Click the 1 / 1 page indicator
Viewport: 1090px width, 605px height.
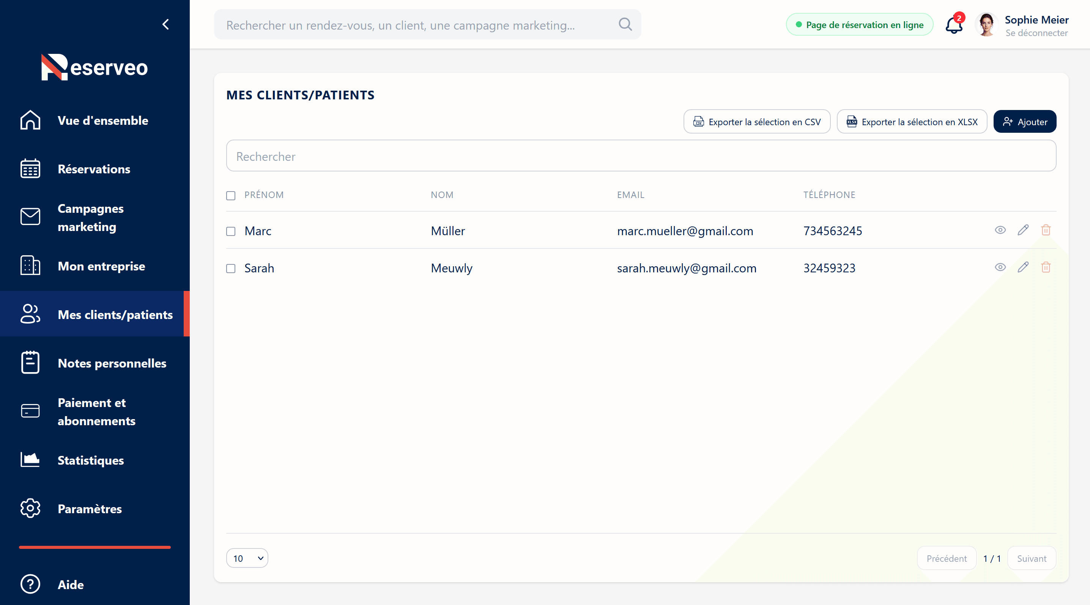coord(992,558)
